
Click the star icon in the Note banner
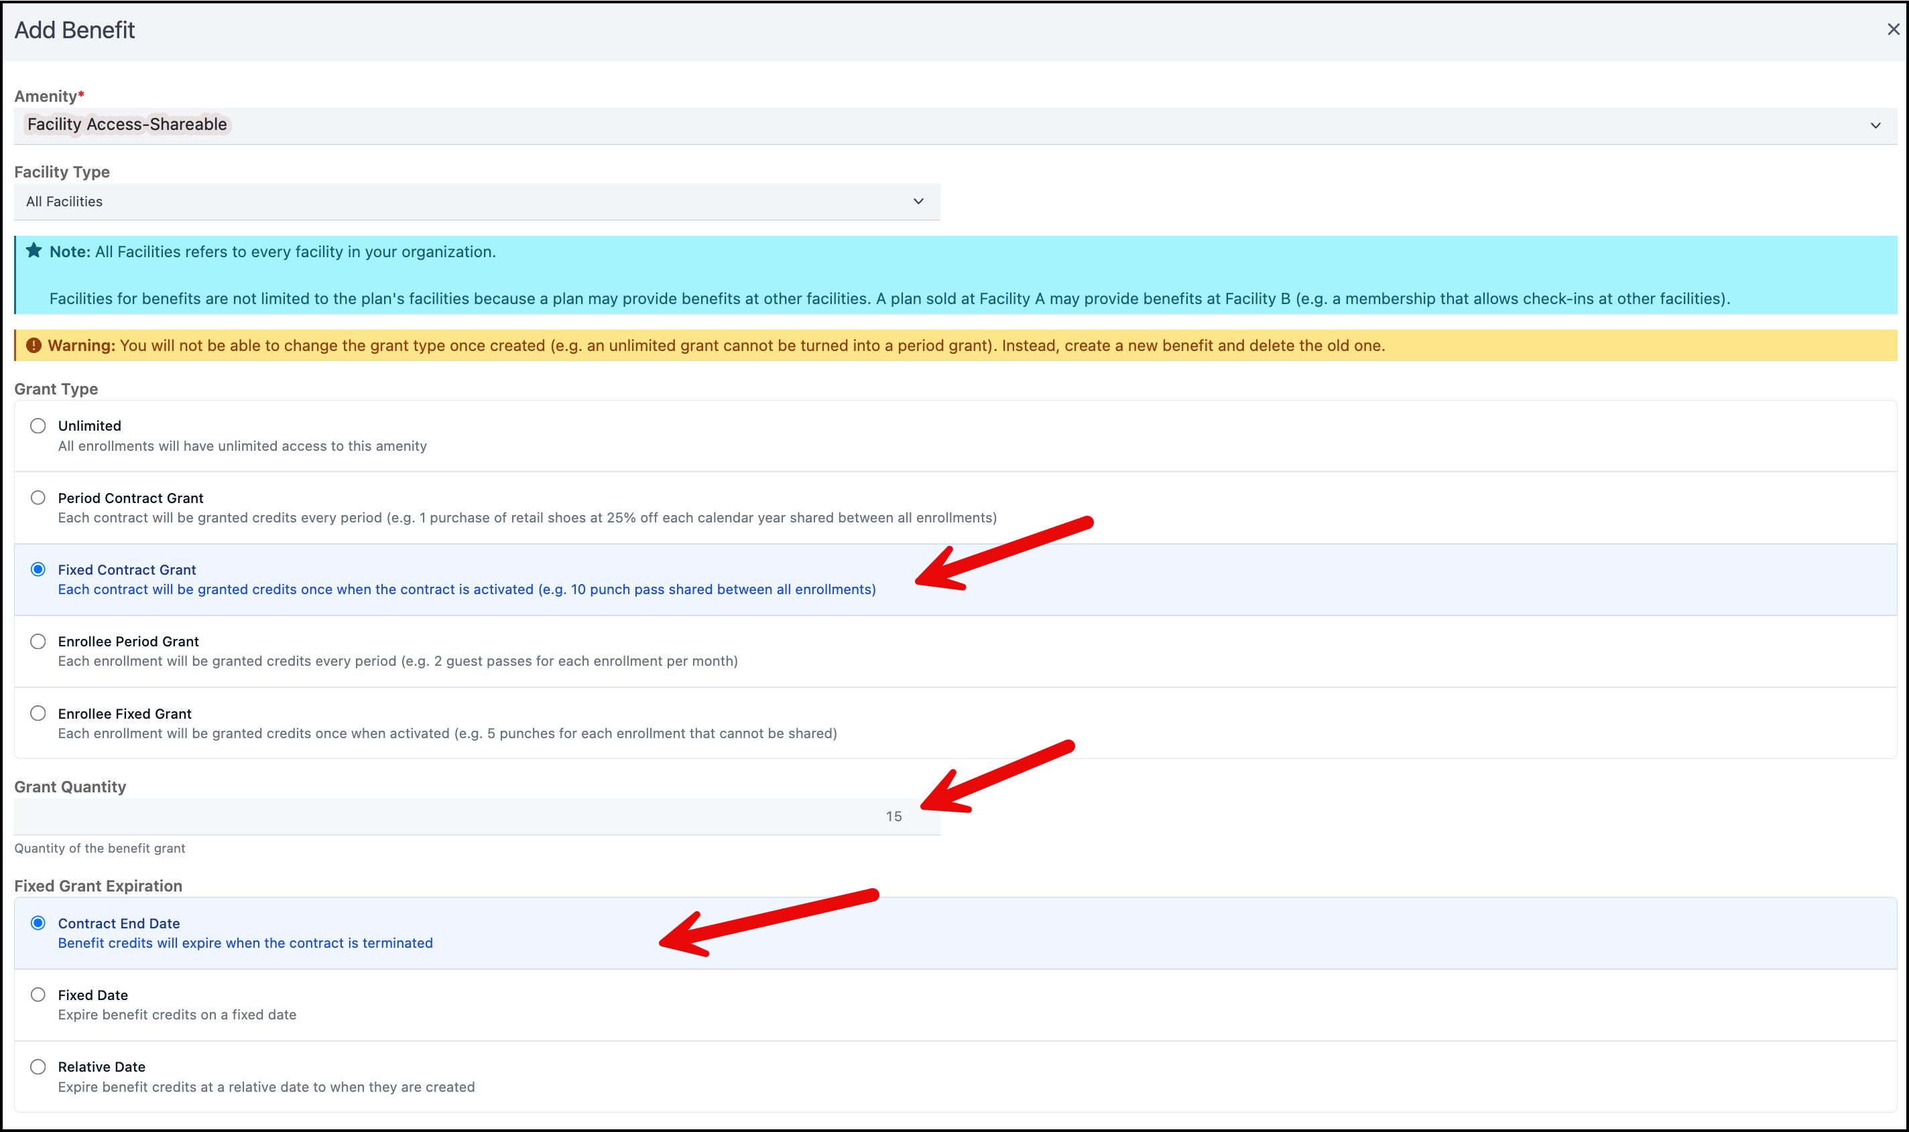[34, 251]
